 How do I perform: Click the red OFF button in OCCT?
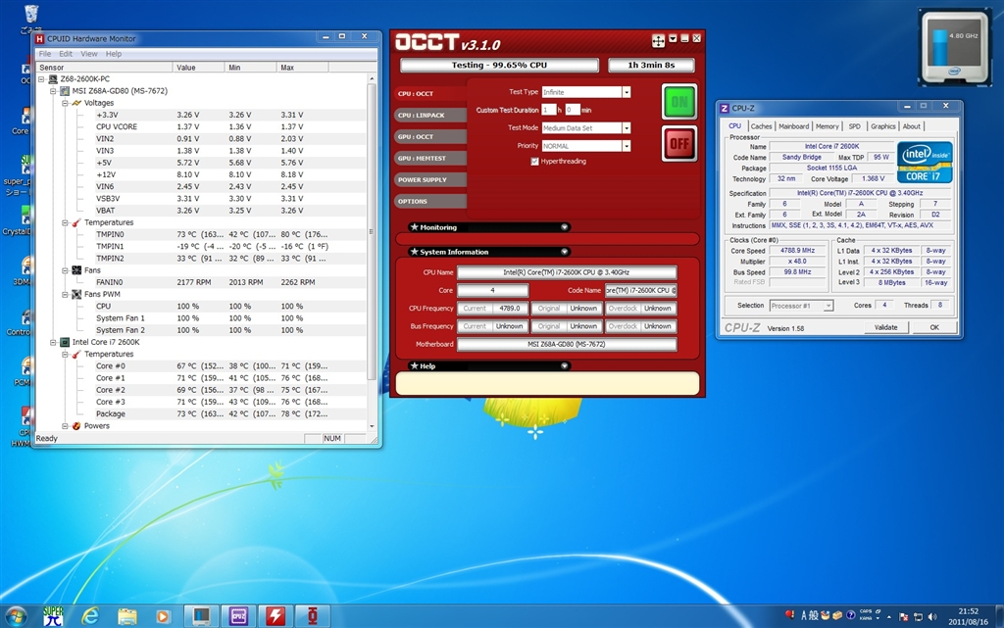coord(678,143)
